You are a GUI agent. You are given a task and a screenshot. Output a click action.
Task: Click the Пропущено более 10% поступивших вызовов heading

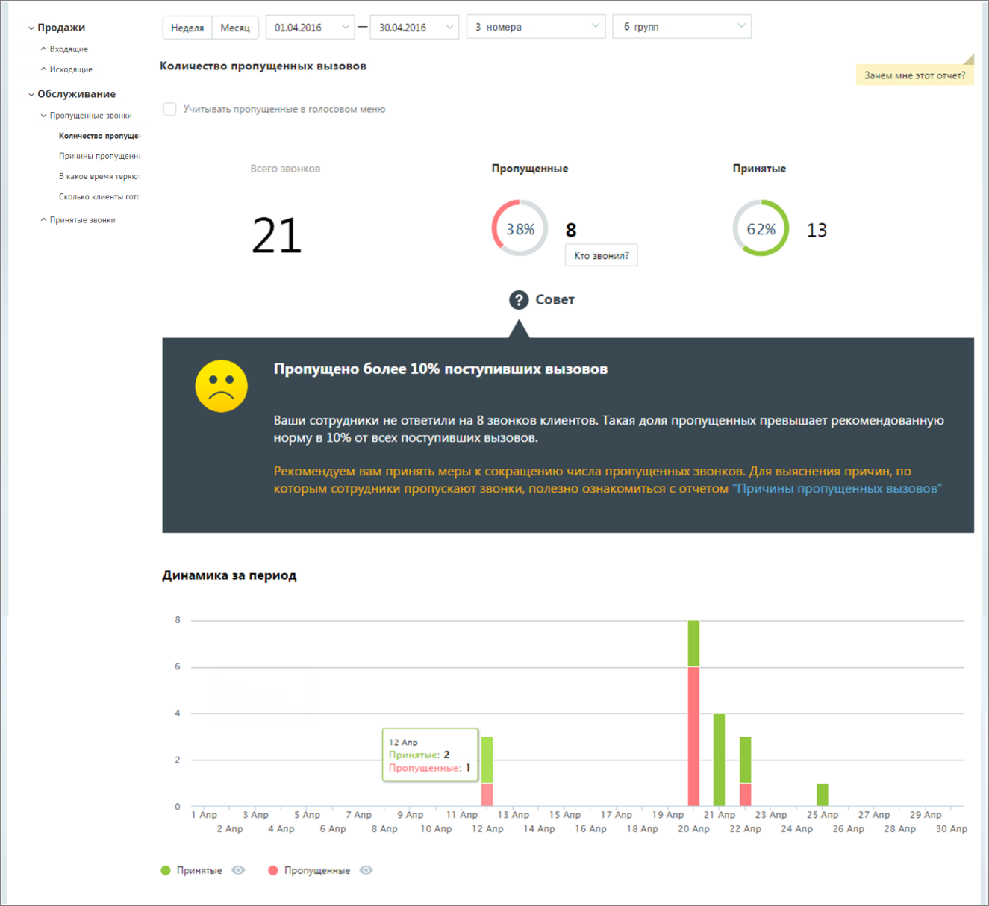[440, 369]
